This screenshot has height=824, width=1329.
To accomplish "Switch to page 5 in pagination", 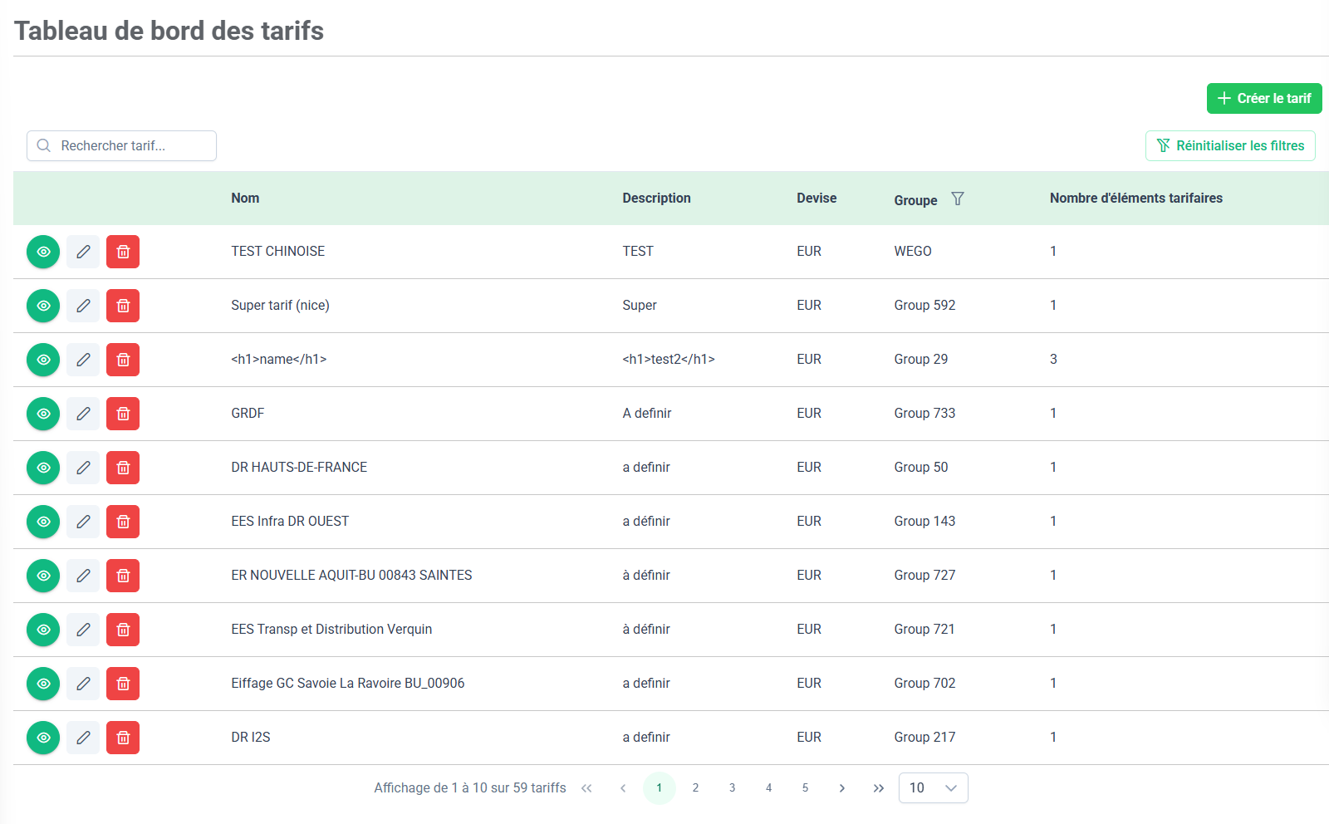I will (x=805, y=788).
